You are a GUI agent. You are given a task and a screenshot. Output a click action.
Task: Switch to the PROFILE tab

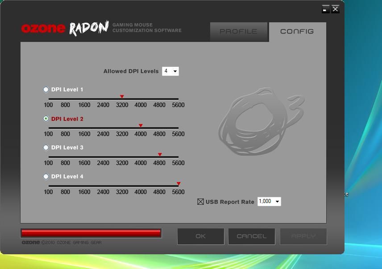(239, 32)
